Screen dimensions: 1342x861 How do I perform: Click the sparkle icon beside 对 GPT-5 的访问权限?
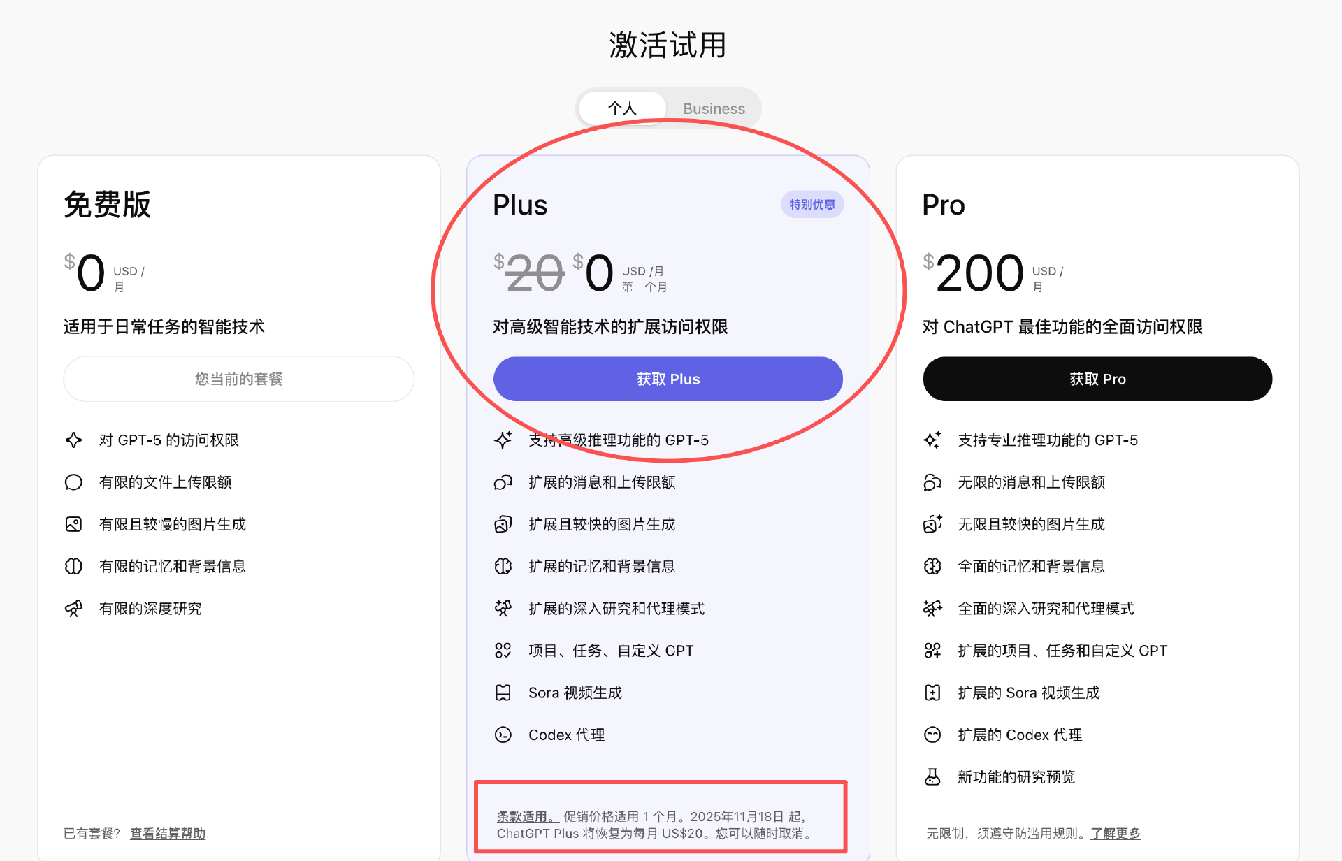click(x=73, y=440)
